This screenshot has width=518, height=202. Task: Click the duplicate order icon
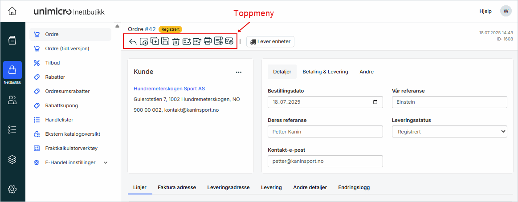tap(155, 41)
